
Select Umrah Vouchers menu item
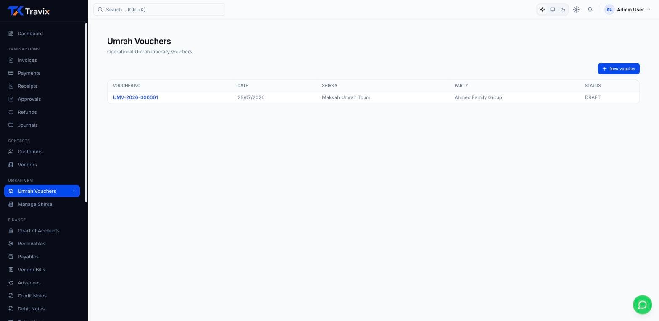(42, 191)
